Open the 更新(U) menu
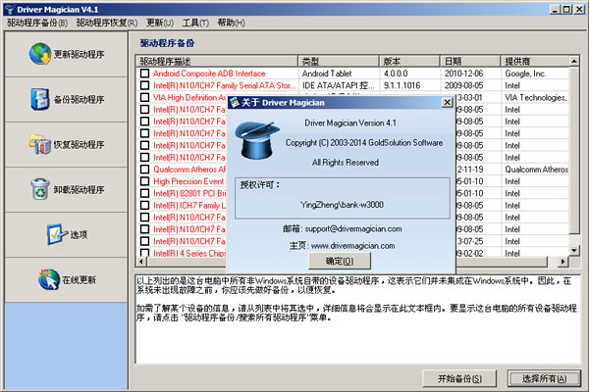This screenshot has width=589, height=392. click(x=160, y=23)
